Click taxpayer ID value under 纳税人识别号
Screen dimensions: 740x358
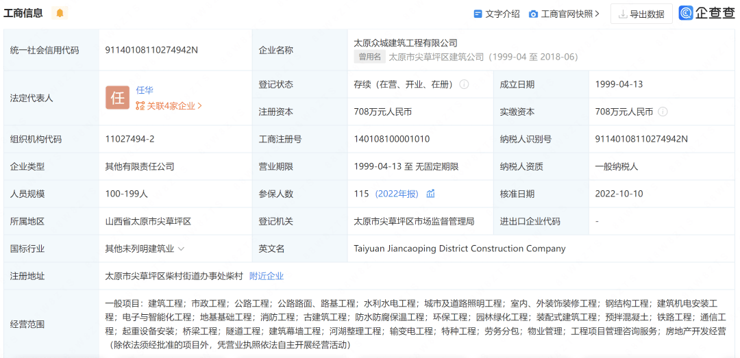(642, 139)
